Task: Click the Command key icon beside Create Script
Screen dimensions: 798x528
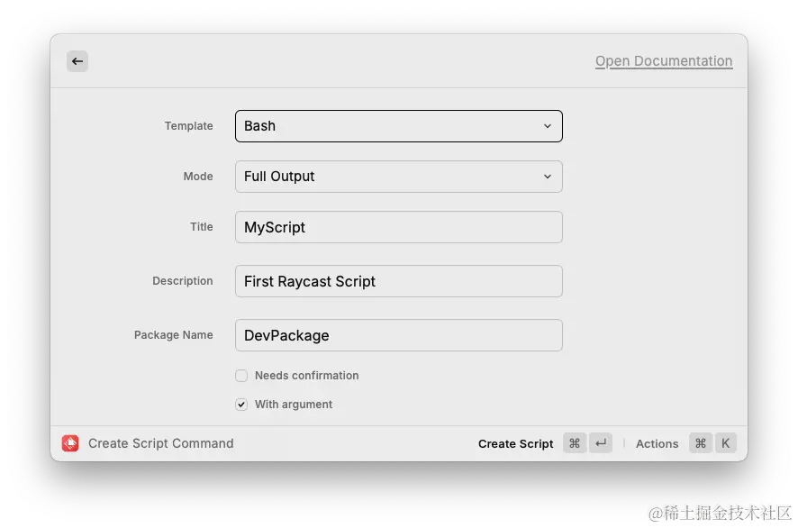Action: [575, 443]
